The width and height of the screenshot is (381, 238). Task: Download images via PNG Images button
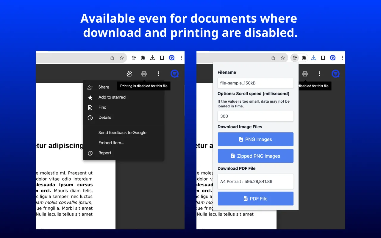point(255,139)
